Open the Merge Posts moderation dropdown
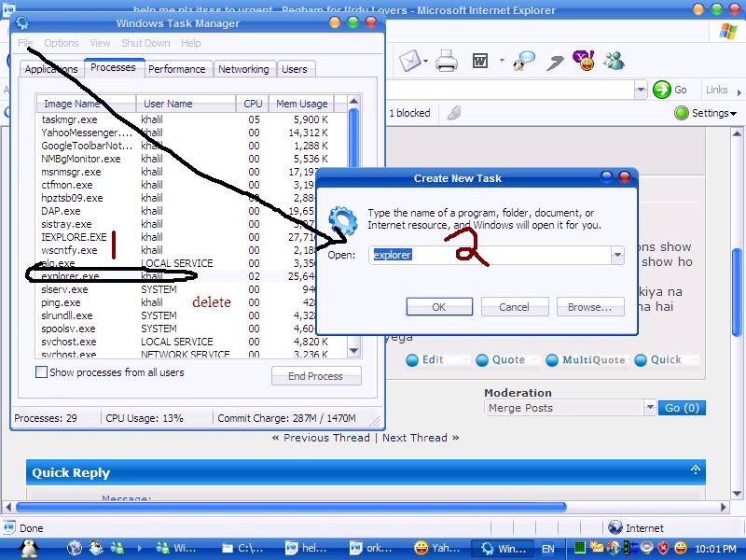Viewport: 746px width, 560px height. 649,408
